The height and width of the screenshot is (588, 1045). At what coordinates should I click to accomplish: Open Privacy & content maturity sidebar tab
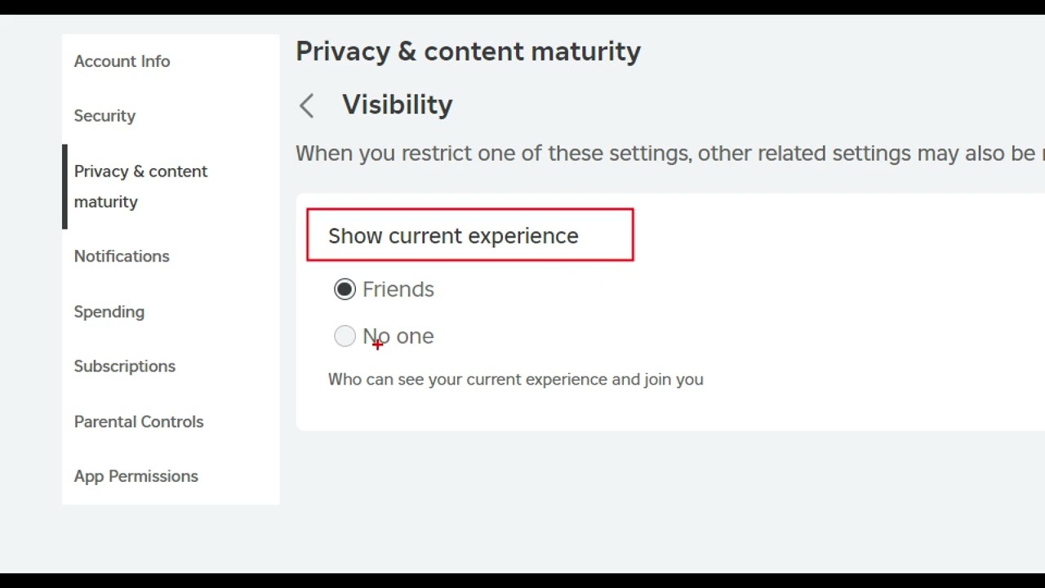tap(140, 186)
